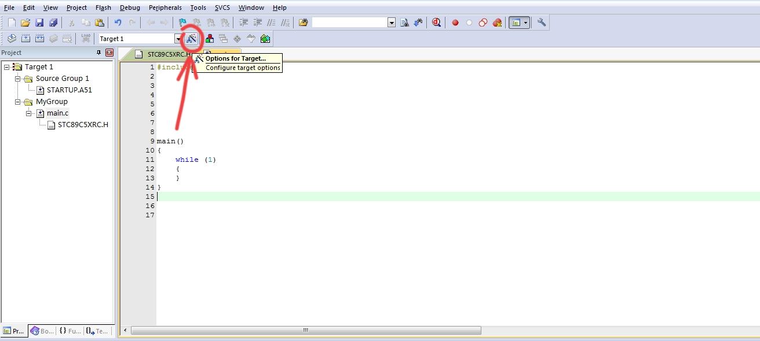Navigate backwards with the left arrow icon
This screenshot has width=760, height=341.
[x=151, y=23]
